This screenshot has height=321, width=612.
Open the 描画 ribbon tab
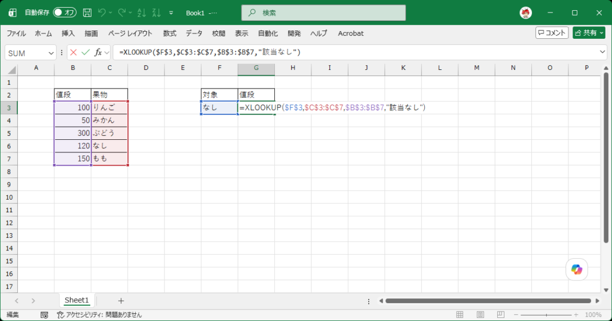pyautogui.click(x=91, y=33)
